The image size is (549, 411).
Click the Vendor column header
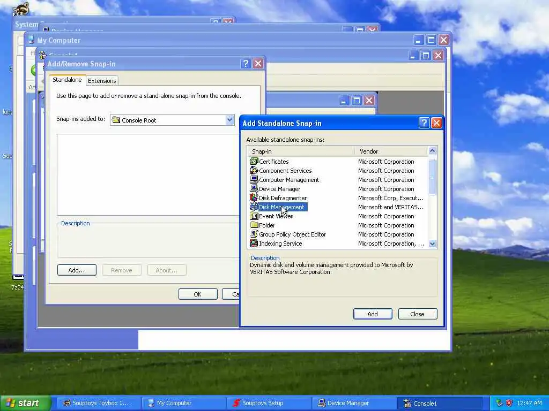(391, 151)
